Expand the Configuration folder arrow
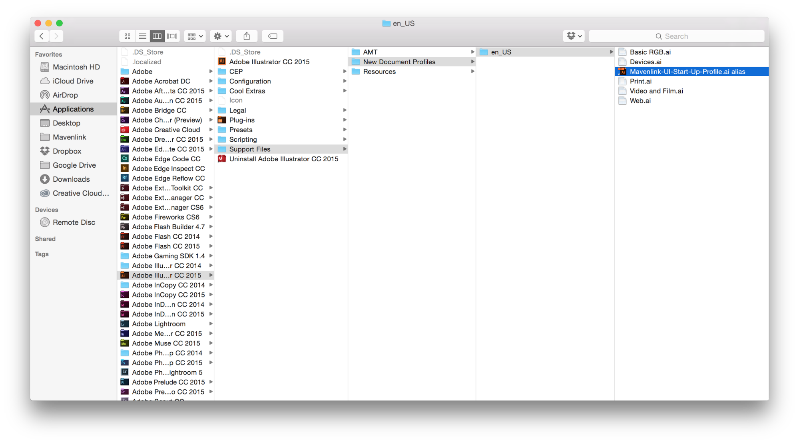The image size is (799, 444). (345, 81)
